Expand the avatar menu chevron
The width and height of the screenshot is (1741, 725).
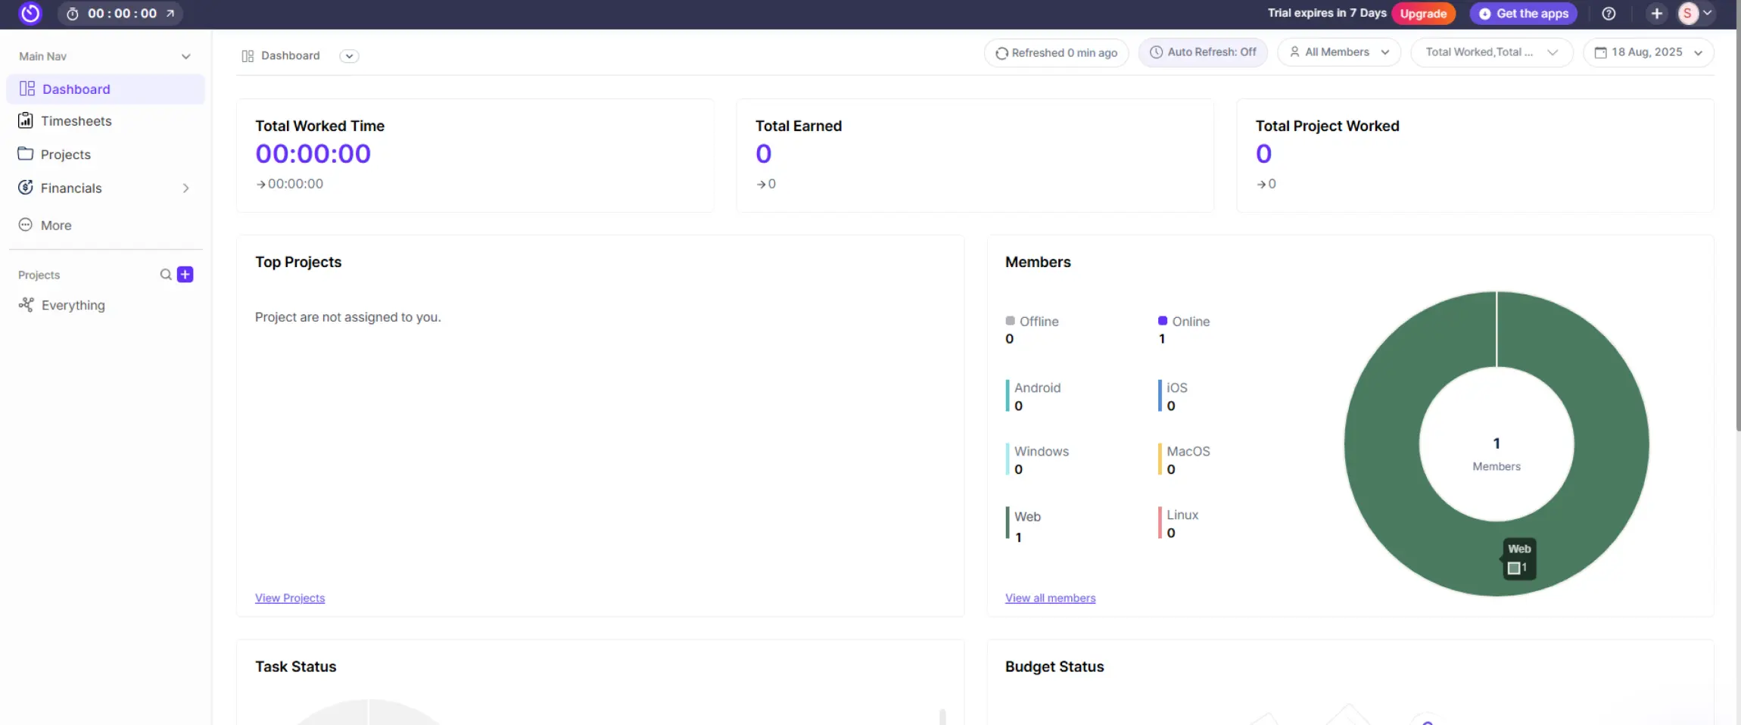point(1707,14)
